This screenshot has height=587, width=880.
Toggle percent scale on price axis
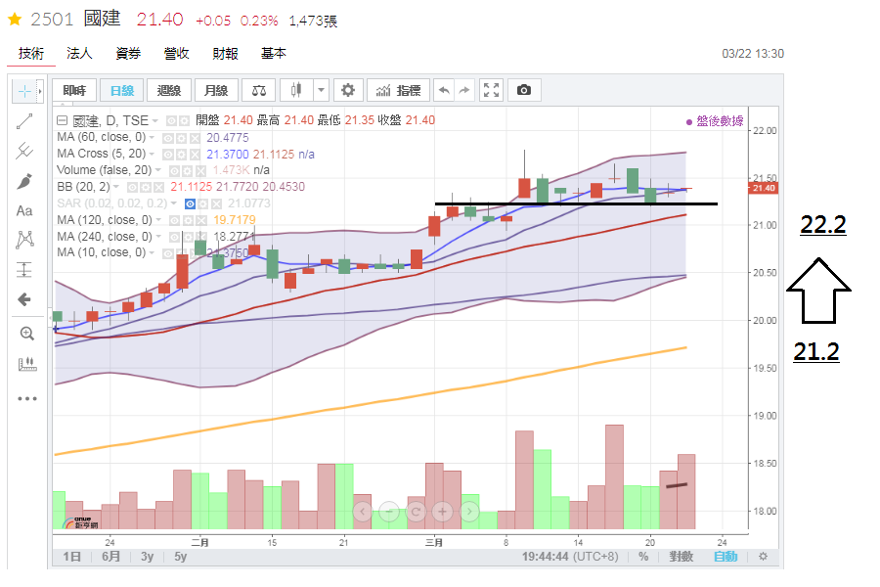(x=643, y=557)
